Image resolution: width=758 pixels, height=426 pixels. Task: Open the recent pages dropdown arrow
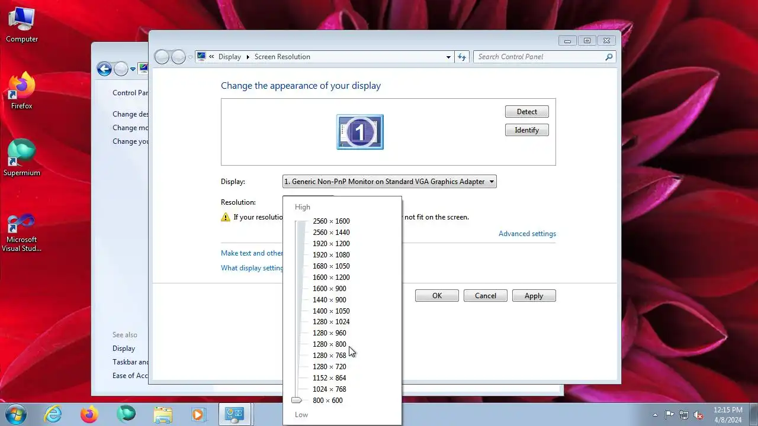pyautogui.click(x=190, y=57)
